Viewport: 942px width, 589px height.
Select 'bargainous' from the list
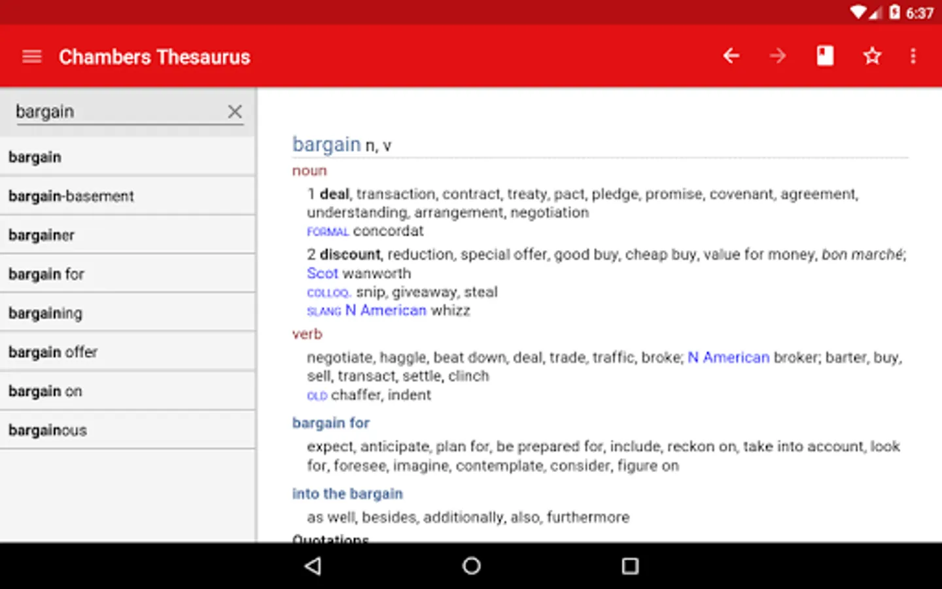[128, 430]
